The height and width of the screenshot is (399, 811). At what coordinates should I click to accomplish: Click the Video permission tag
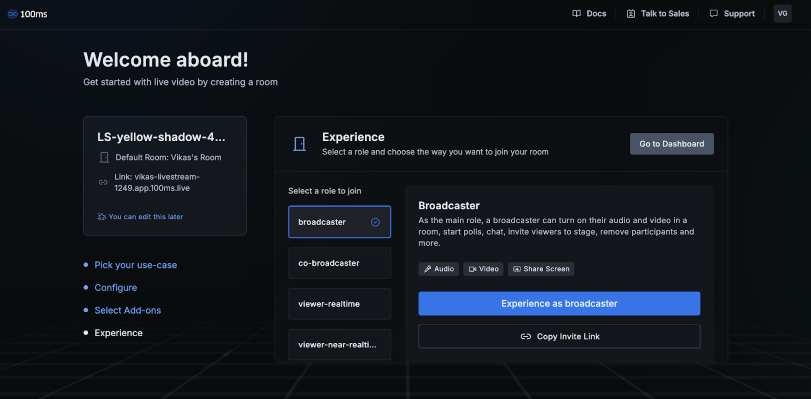pyautogui.click(x=483, y=269)
